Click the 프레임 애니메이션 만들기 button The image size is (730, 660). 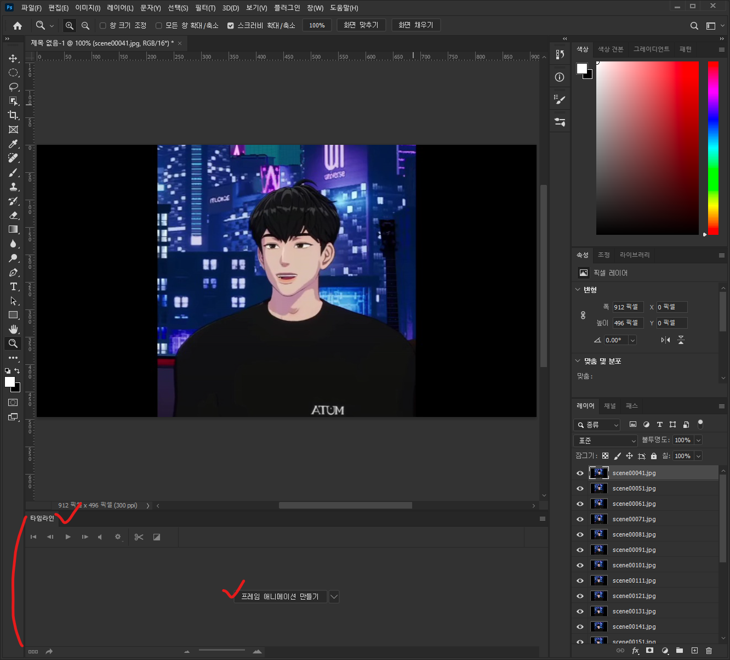(x=280, y=596)
